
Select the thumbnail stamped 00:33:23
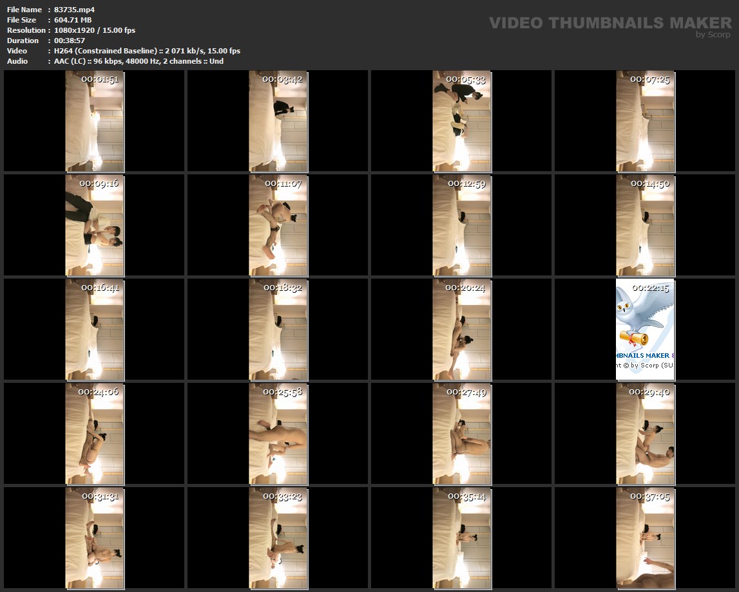[x=278, y=539]
